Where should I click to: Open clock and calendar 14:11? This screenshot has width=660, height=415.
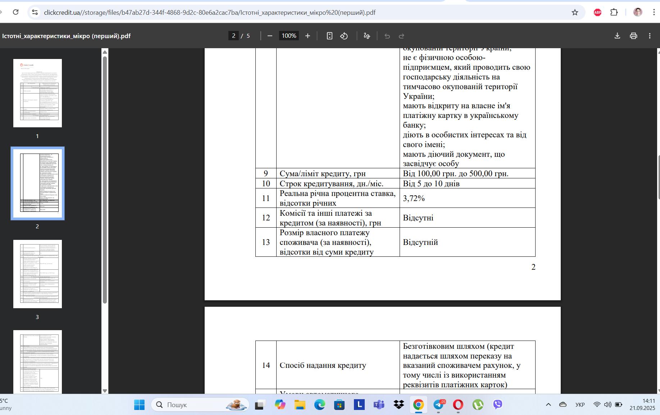point(642,405)
